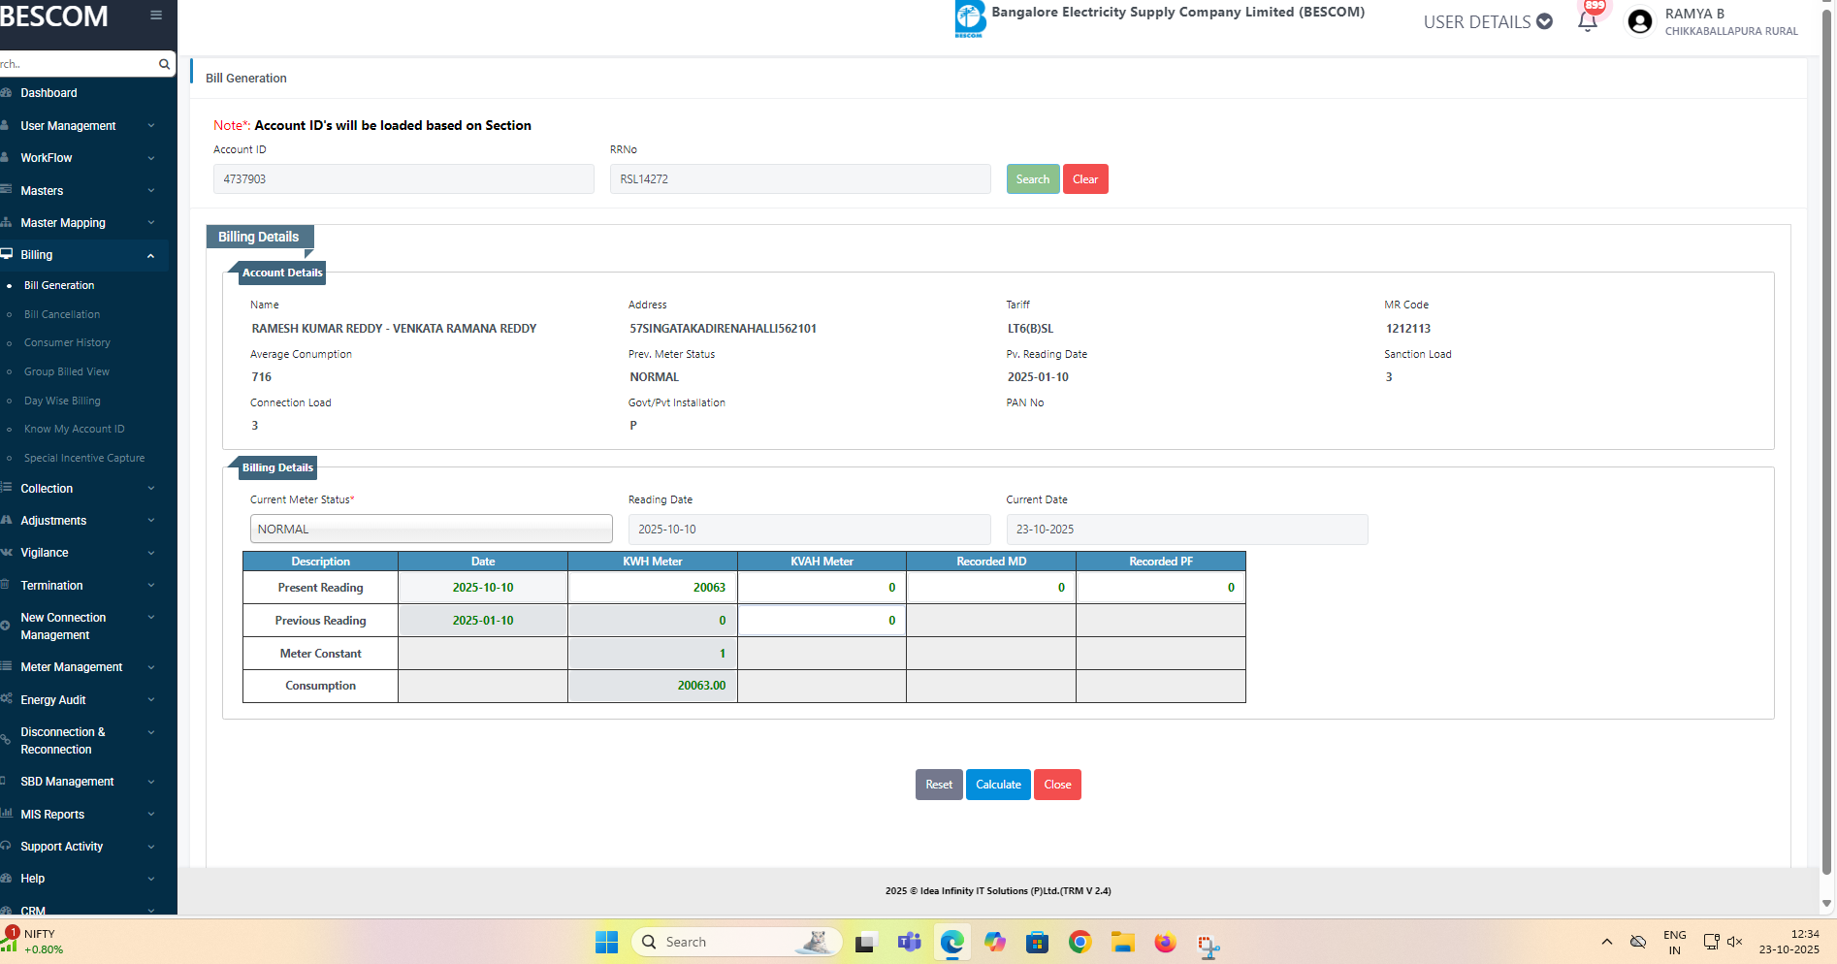Expand the Meter Management section
This screenshot has width=1837, height=964.
(x=78, y=667)
